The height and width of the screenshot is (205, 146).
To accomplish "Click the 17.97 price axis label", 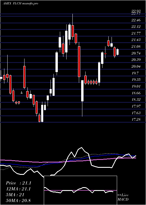I will (x=136, y=106).
